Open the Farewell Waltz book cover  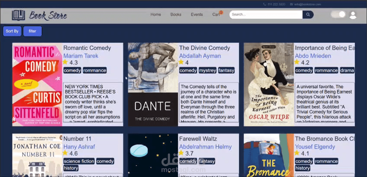pyautogui.click(x=153, y=155)
